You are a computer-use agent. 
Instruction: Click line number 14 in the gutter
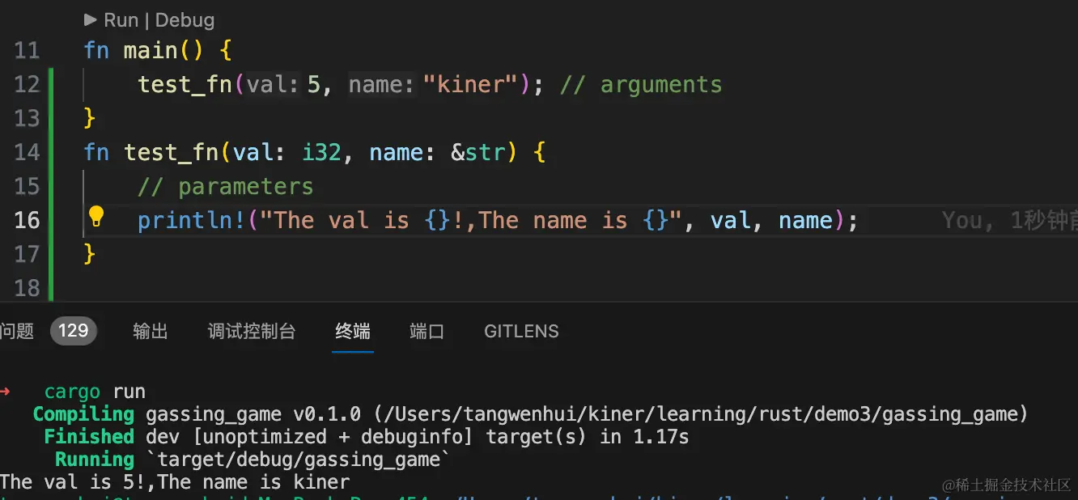pos(27,153)
